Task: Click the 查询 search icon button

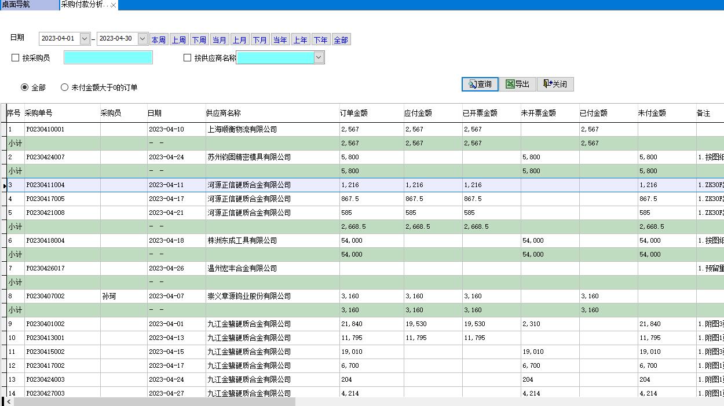Action: (x=479, y=84)
